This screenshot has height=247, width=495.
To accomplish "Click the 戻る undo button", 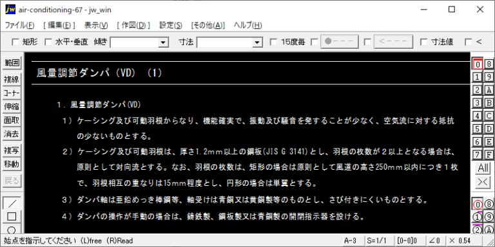I will [x=12, y=181].
